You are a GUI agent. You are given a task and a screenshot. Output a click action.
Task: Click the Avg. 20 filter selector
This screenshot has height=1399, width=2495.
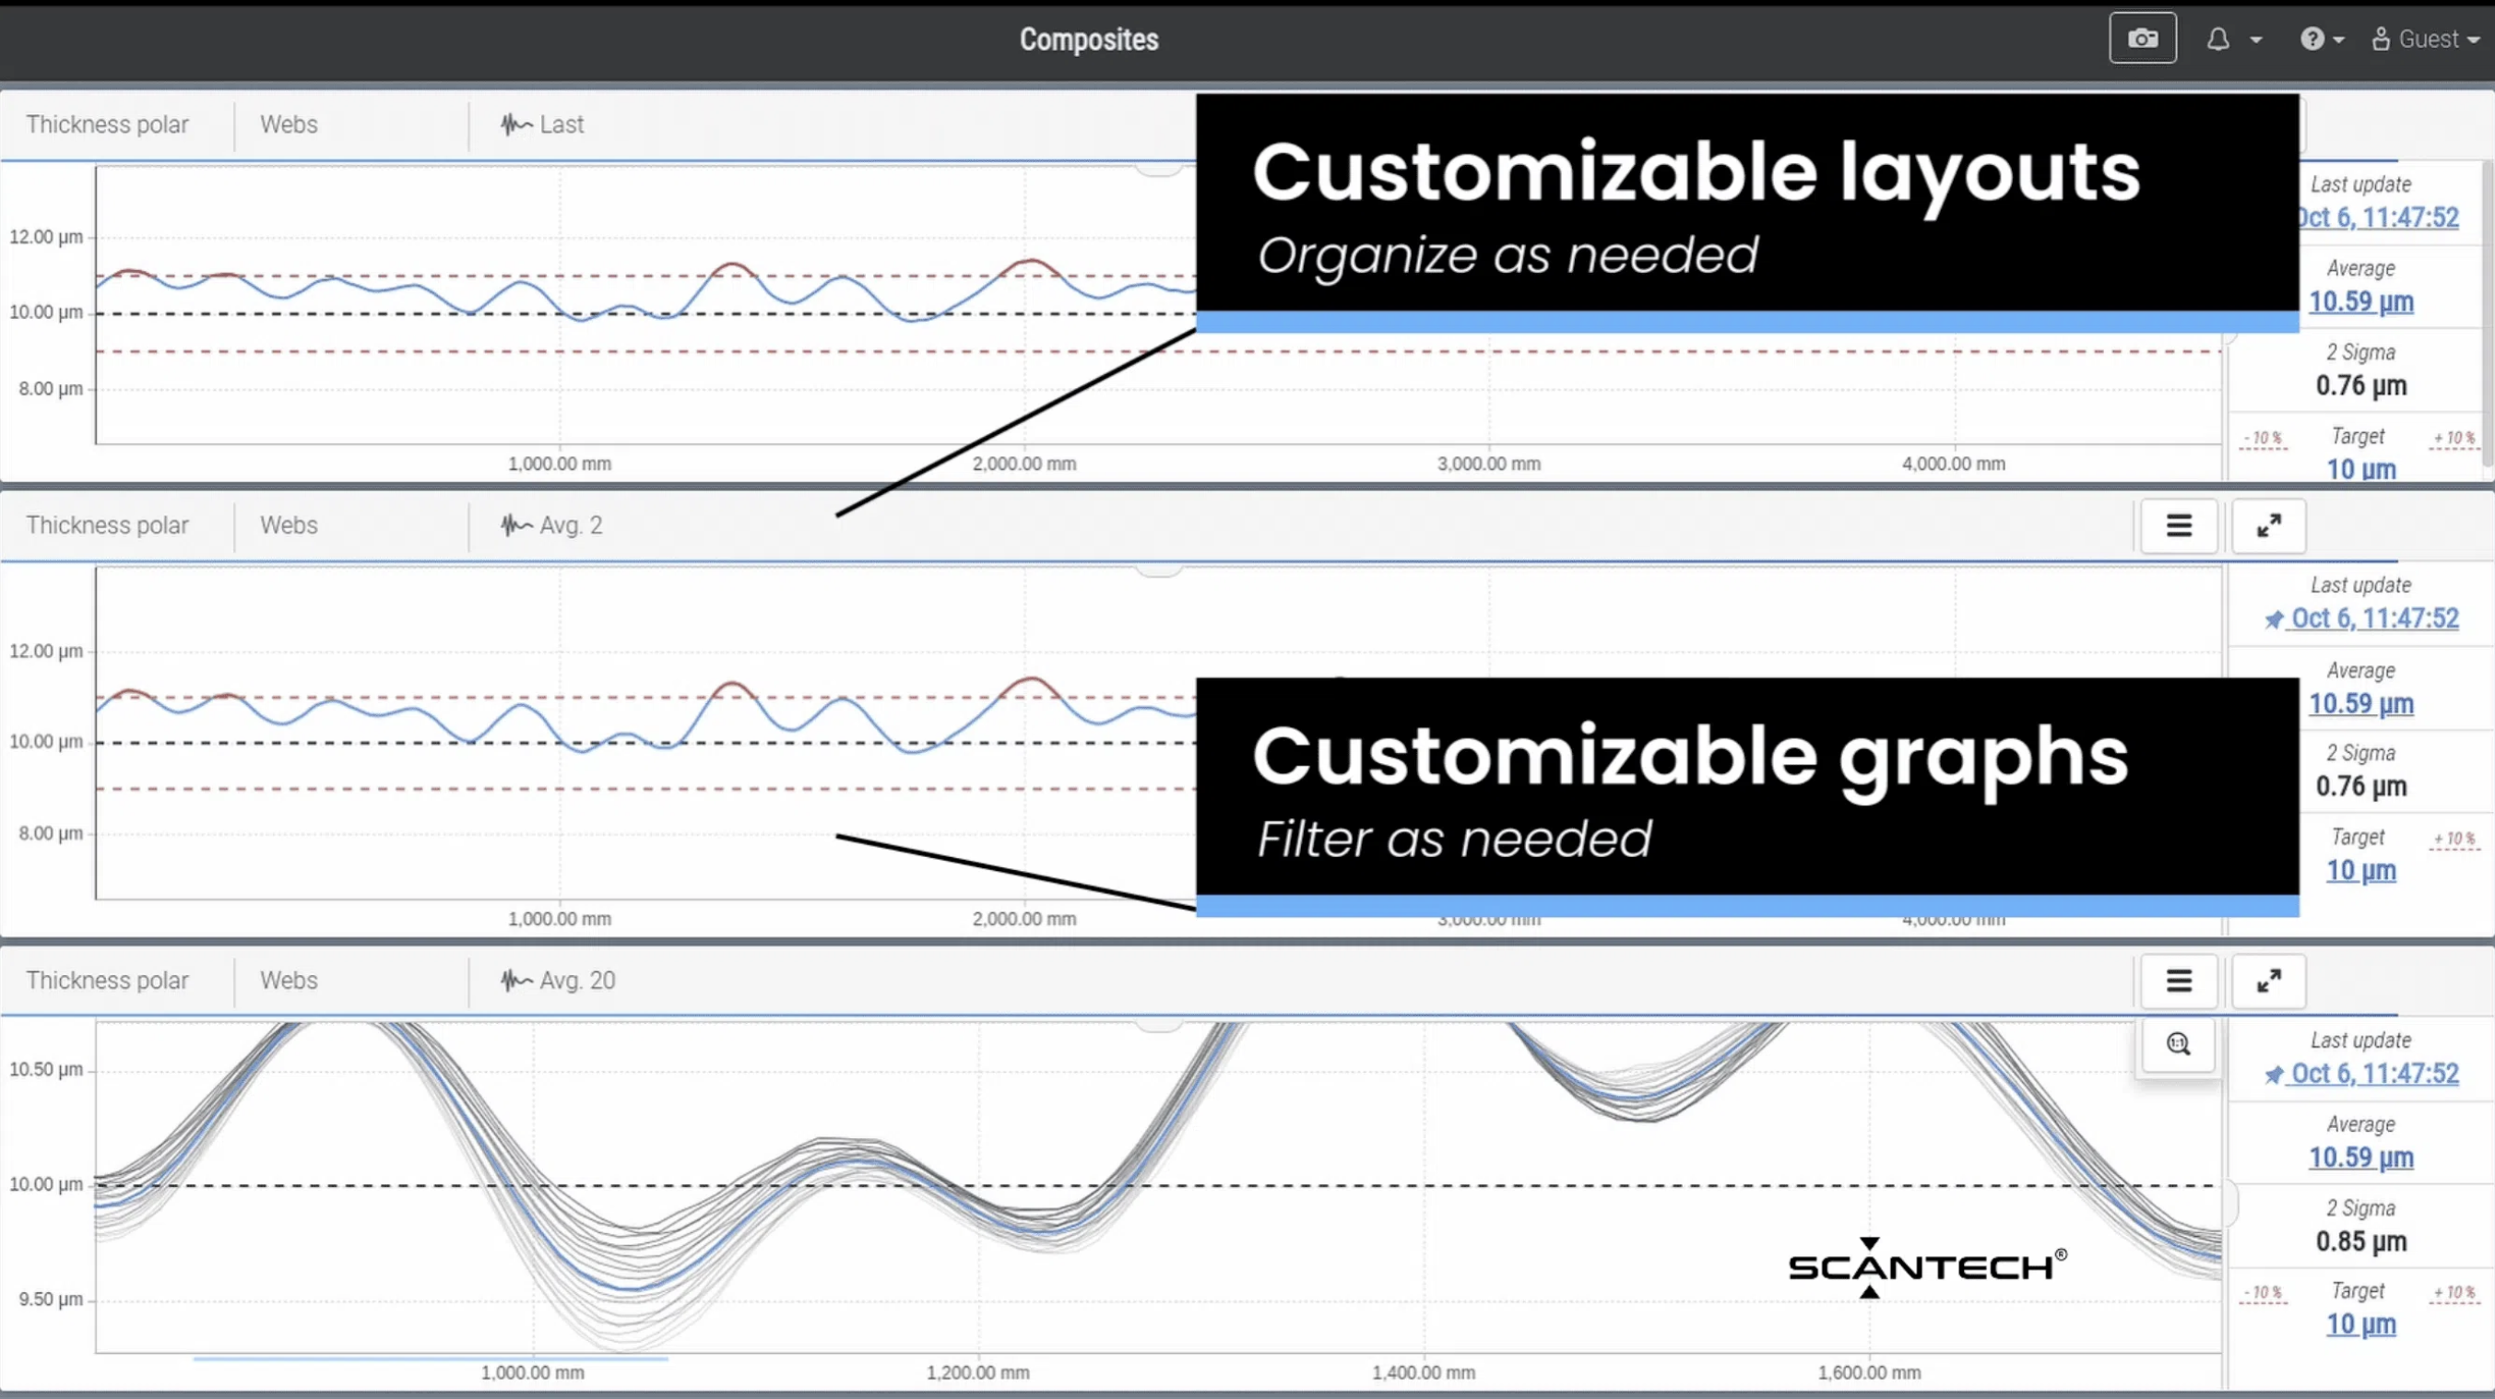click(558, 981)
